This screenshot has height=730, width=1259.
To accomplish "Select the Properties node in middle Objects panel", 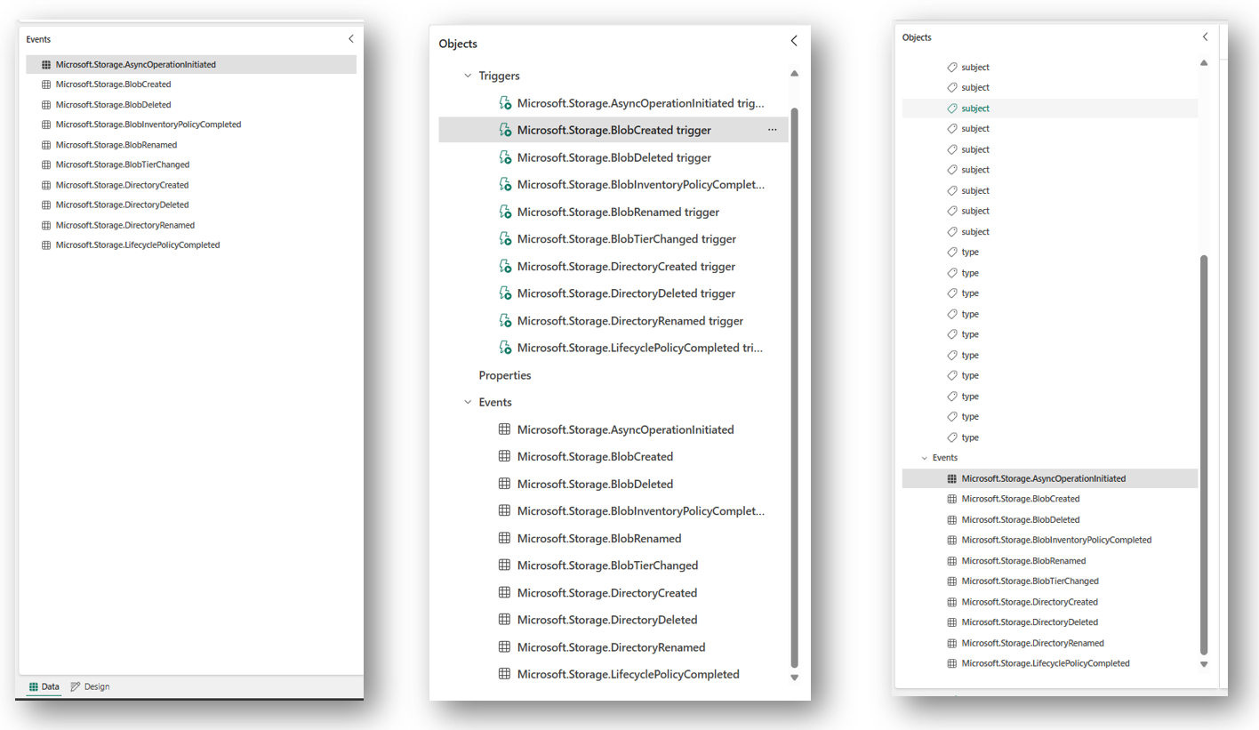I will click(x=505, y=375).
